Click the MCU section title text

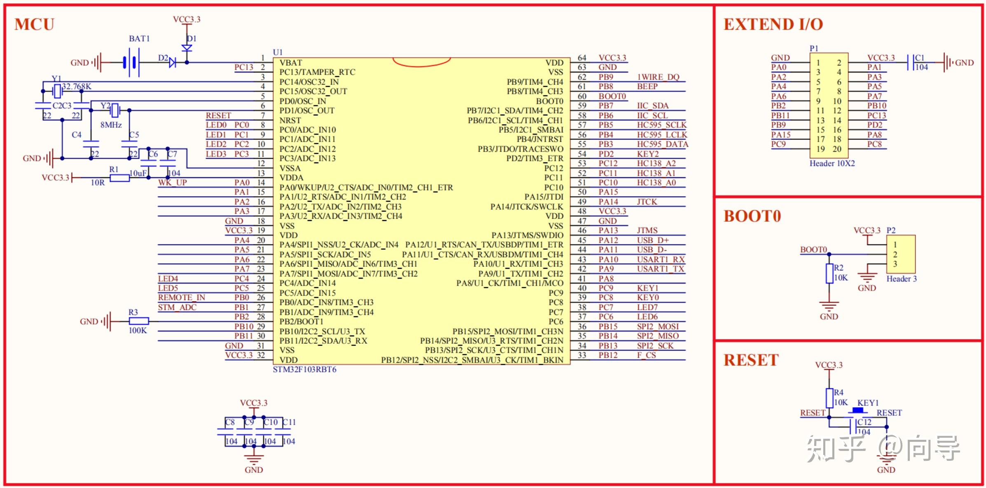coord(34,24)
